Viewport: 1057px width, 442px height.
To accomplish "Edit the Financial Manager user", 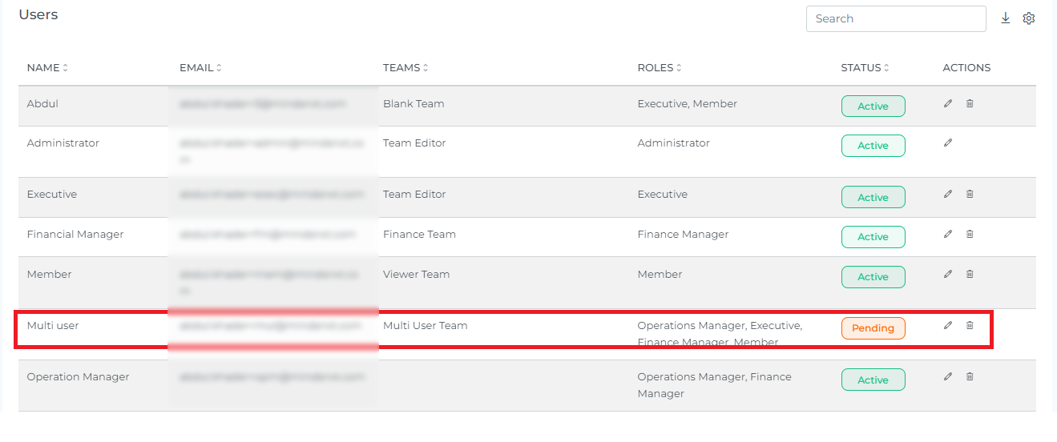I will pyautogui.click(x=948, y=234).
